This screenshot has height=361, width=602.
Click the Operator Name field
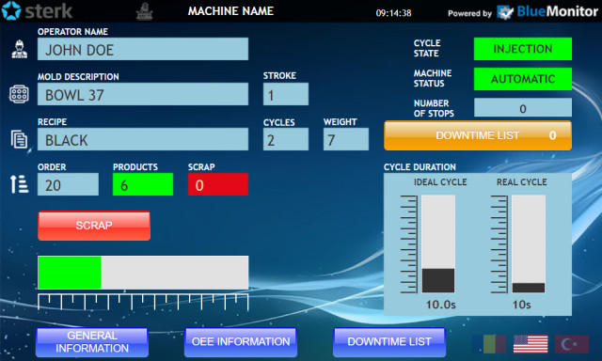[143, 49]
